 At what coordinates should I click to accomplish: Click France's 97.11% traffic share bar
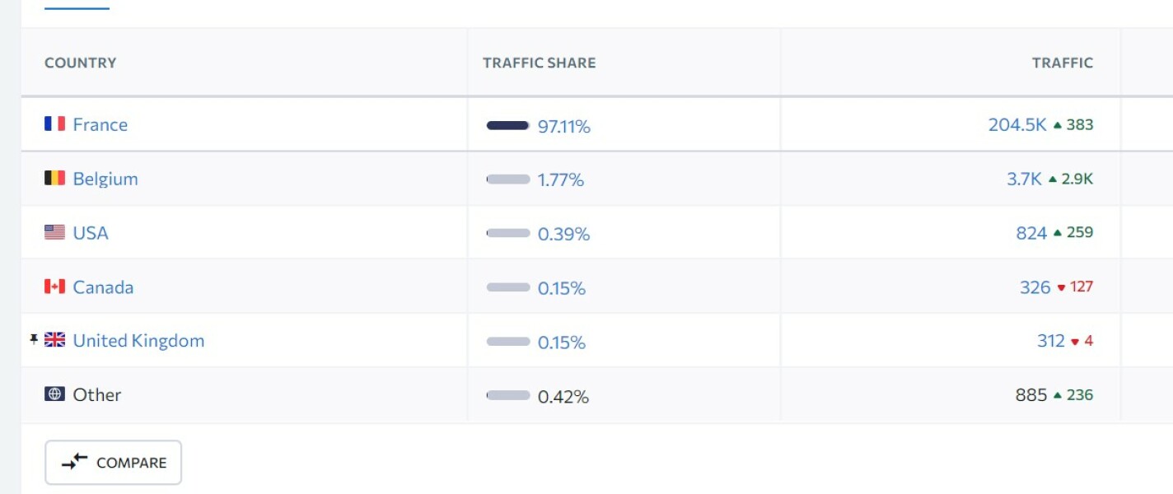point(507,125)
